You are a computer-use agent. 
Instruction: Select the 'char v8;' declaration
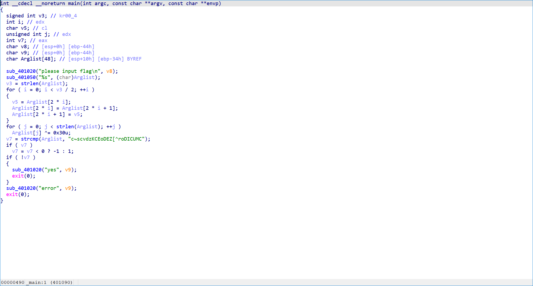pos(18,47)
